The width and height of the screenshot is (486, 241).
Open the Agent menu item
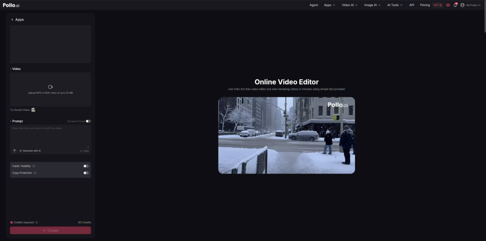[x=314, y=5]
